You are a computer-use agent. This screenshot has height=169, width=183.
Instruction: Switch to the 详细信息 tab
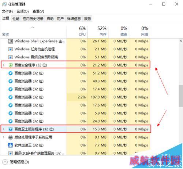pyautogui.click(x=74, y=19)
